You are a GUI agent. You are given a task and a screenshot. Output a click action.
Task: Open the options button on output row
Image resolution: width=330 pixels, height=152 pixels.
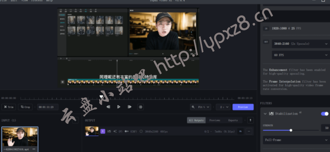(249, 131)
